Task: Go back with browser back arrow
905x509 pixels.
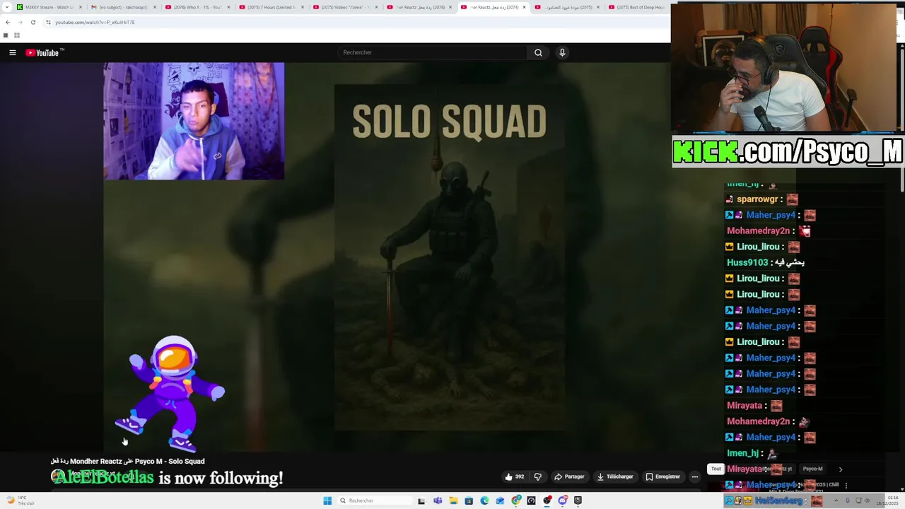Action: coord(8,22)
